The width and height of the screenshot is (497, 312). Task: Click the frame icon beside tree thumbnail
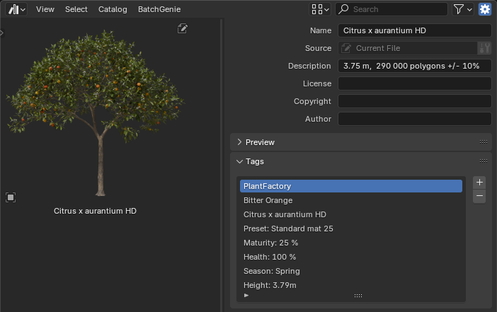click(11, 197)
